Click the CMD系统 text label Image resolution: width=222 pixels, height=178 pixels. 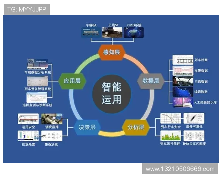tap(134, 25)
